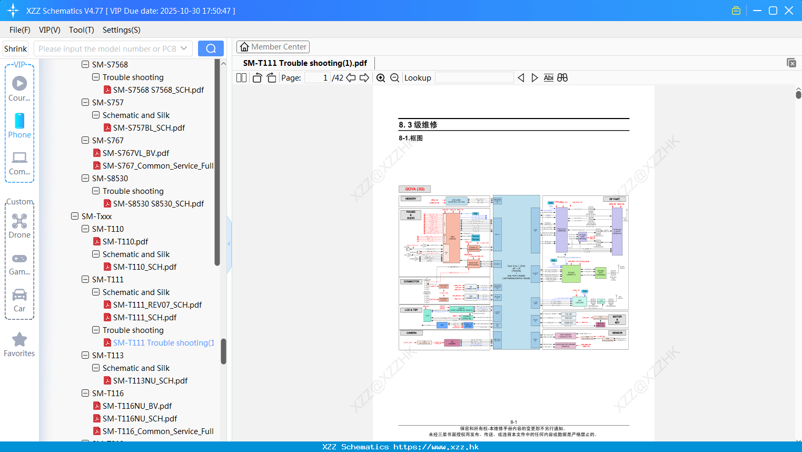Go to previous page arrow
This screenshot has height=452, width=802.
point(351,78)
